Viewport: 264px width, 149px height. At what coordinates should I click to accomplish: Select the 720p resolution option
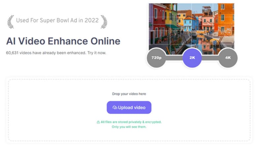point(156,58)
